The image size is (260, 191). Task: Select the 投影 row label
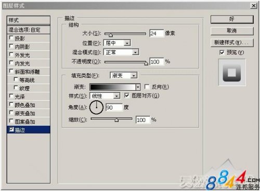pyautogui.click(x=20, y=38)
